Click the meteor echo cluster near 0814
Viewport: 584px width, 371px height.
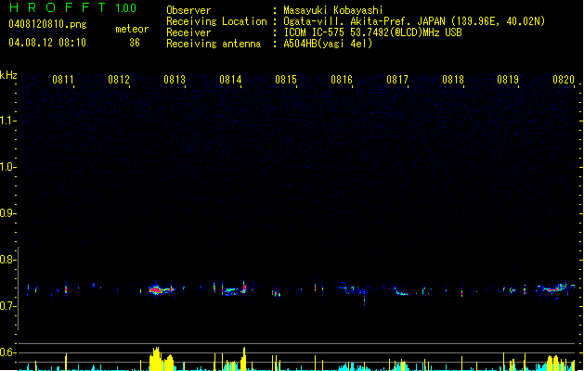click(234, 289)
